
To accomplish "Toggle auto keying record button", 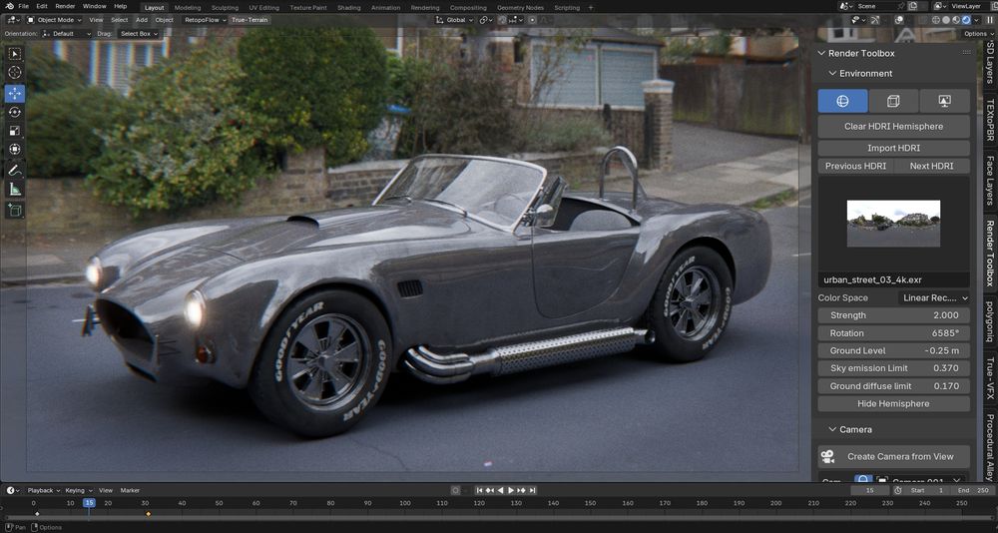I will pyautogui.click(x=456, y=490).
